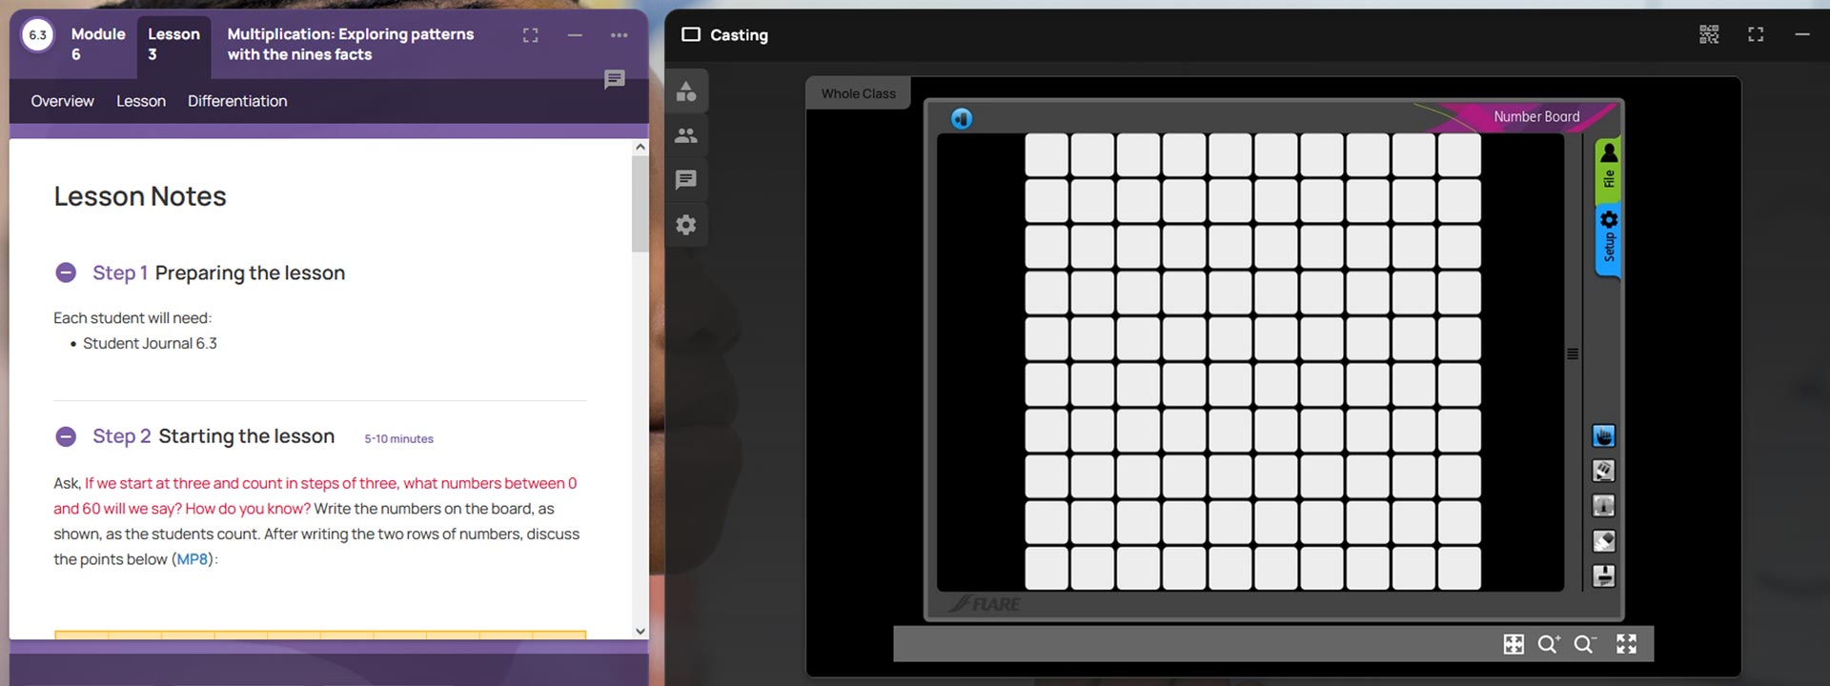This screenshot has height=686, width=1830.
Task: Click the lesson title 'Multiplication: Exploring patterns'
Action: pyautogui.click(x=350, y=34)
